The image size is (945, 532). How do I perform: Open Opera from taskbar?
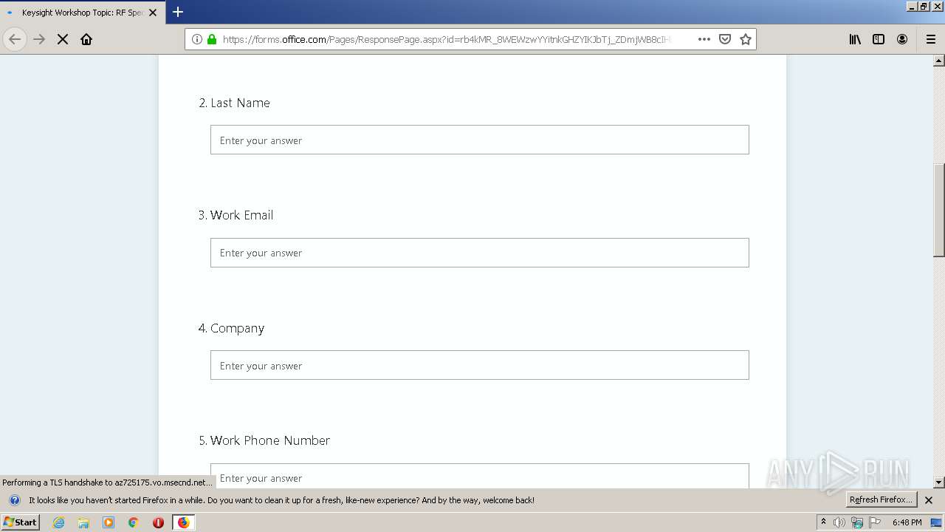158,522
